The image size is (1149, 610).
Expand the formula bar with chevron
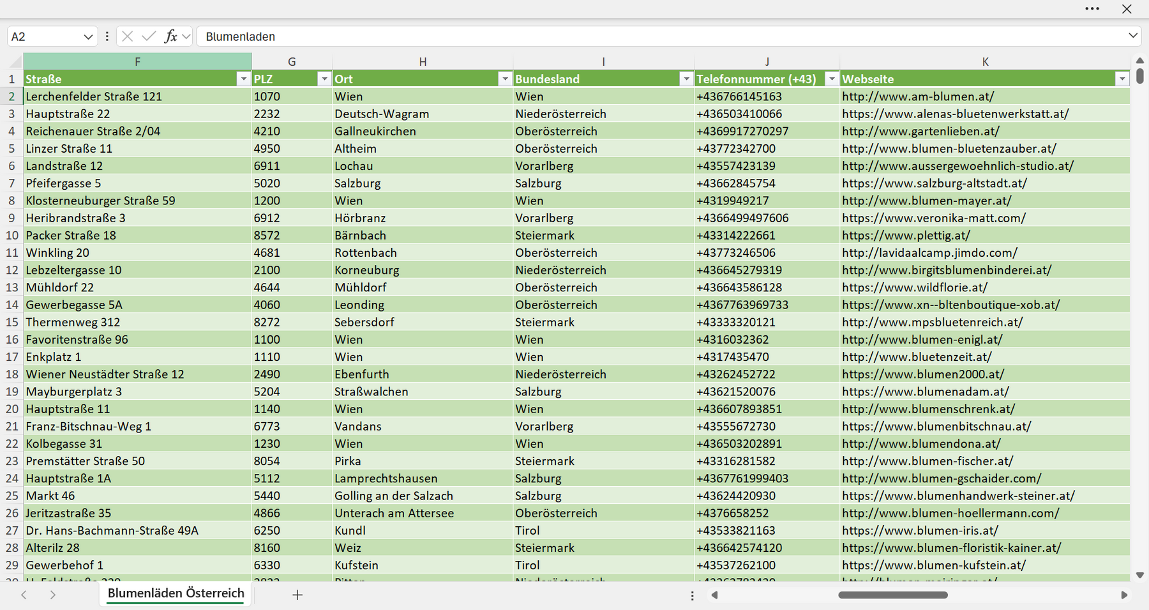click(x=1133, y=36)
